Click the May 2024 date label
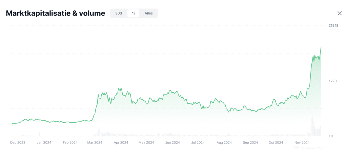Screen dimensions: 347x154 (146, 143)
